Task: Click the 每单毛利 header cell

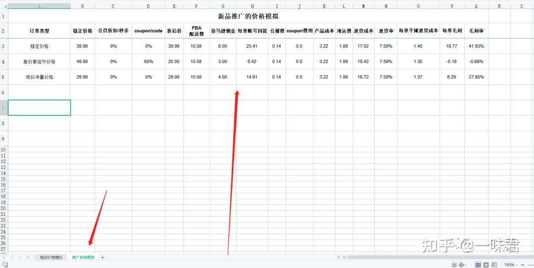Action: 452,31
